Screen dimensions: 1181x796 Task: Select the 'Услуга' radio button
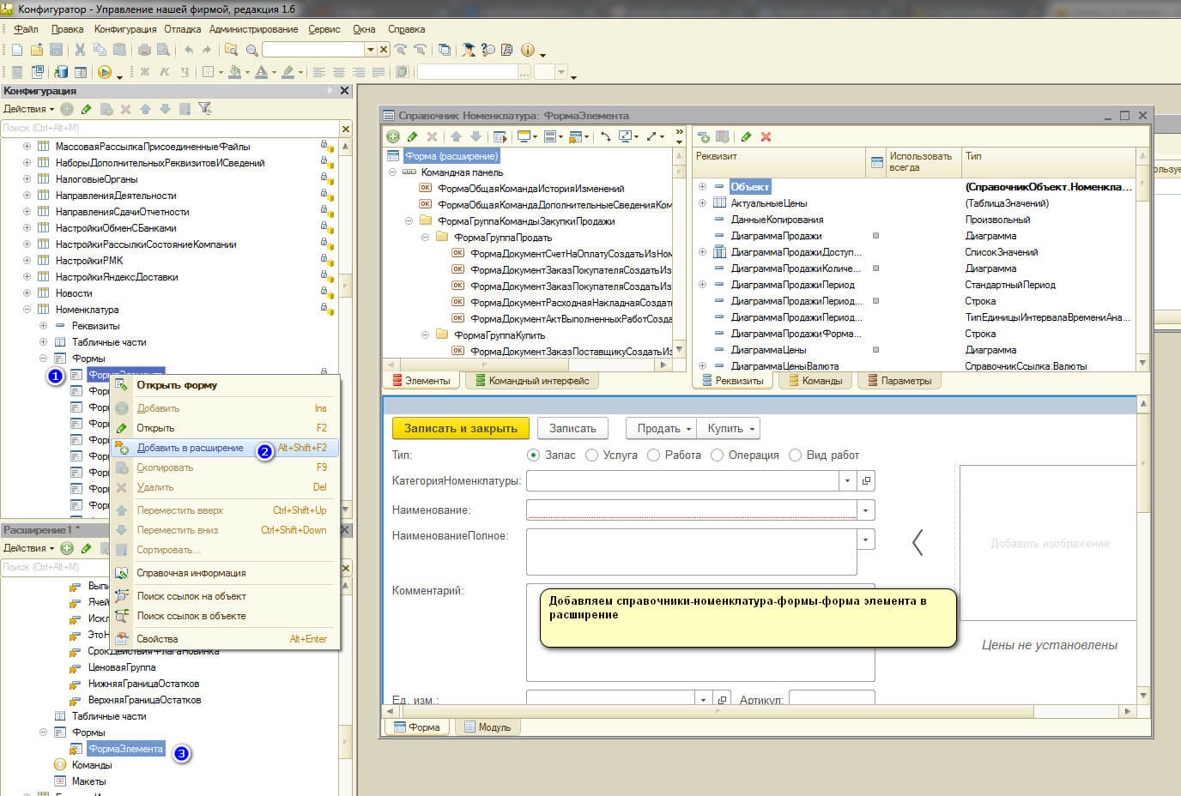click(591, 455)
